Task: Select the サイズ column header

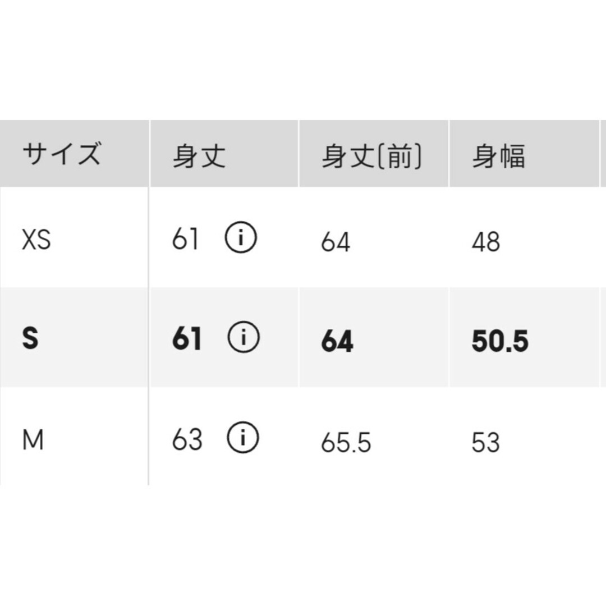Action: 62,154
